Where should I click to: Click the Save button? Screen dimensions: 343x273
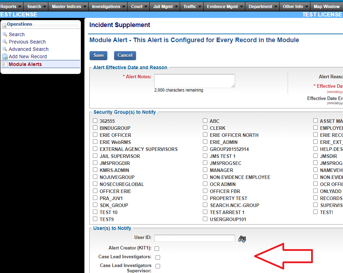pos(98,55)
